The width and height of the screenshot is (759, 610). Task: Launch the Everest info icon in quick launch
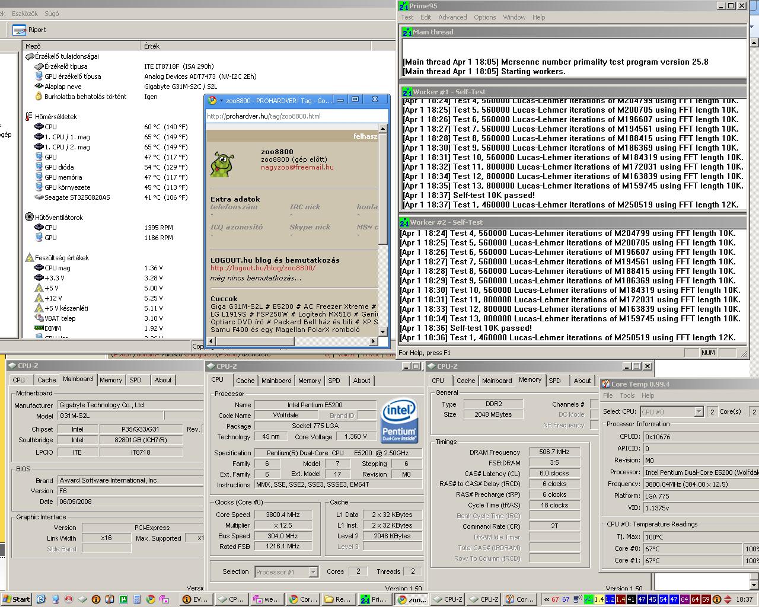[96, 599]
